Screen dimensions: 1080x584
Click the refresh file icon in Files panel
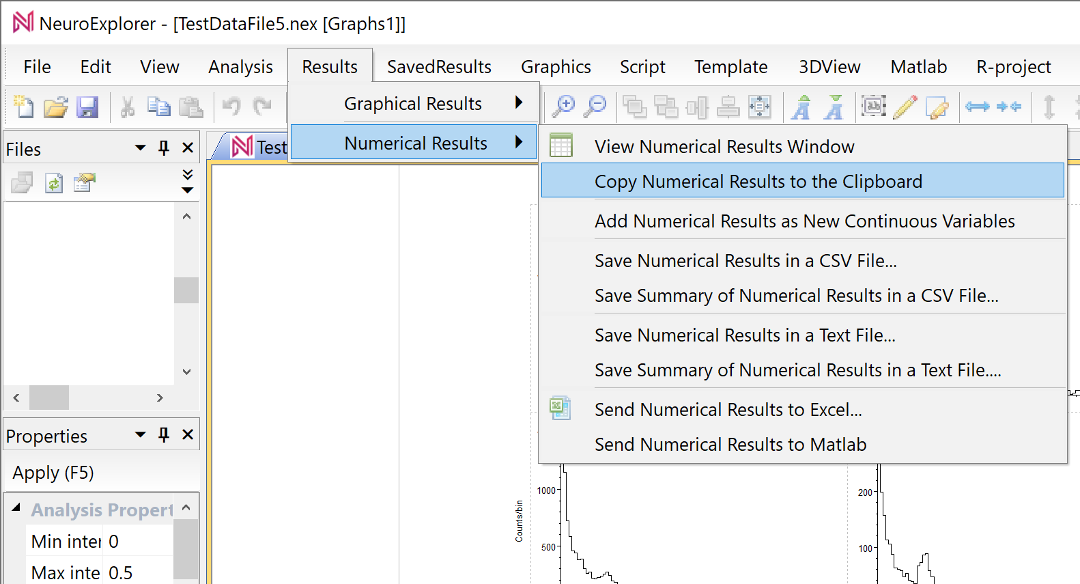tap(53, 183)
